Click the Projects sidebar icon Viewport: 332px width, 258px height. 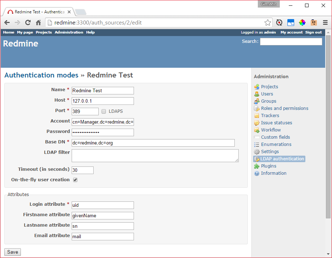[x=257, y=86]
